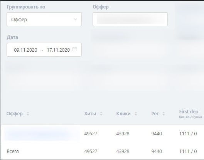Viewport: 204px width, 160px height.
Task: Click the Дата field label
Action: pyautogui.click(x=12, y=37)
